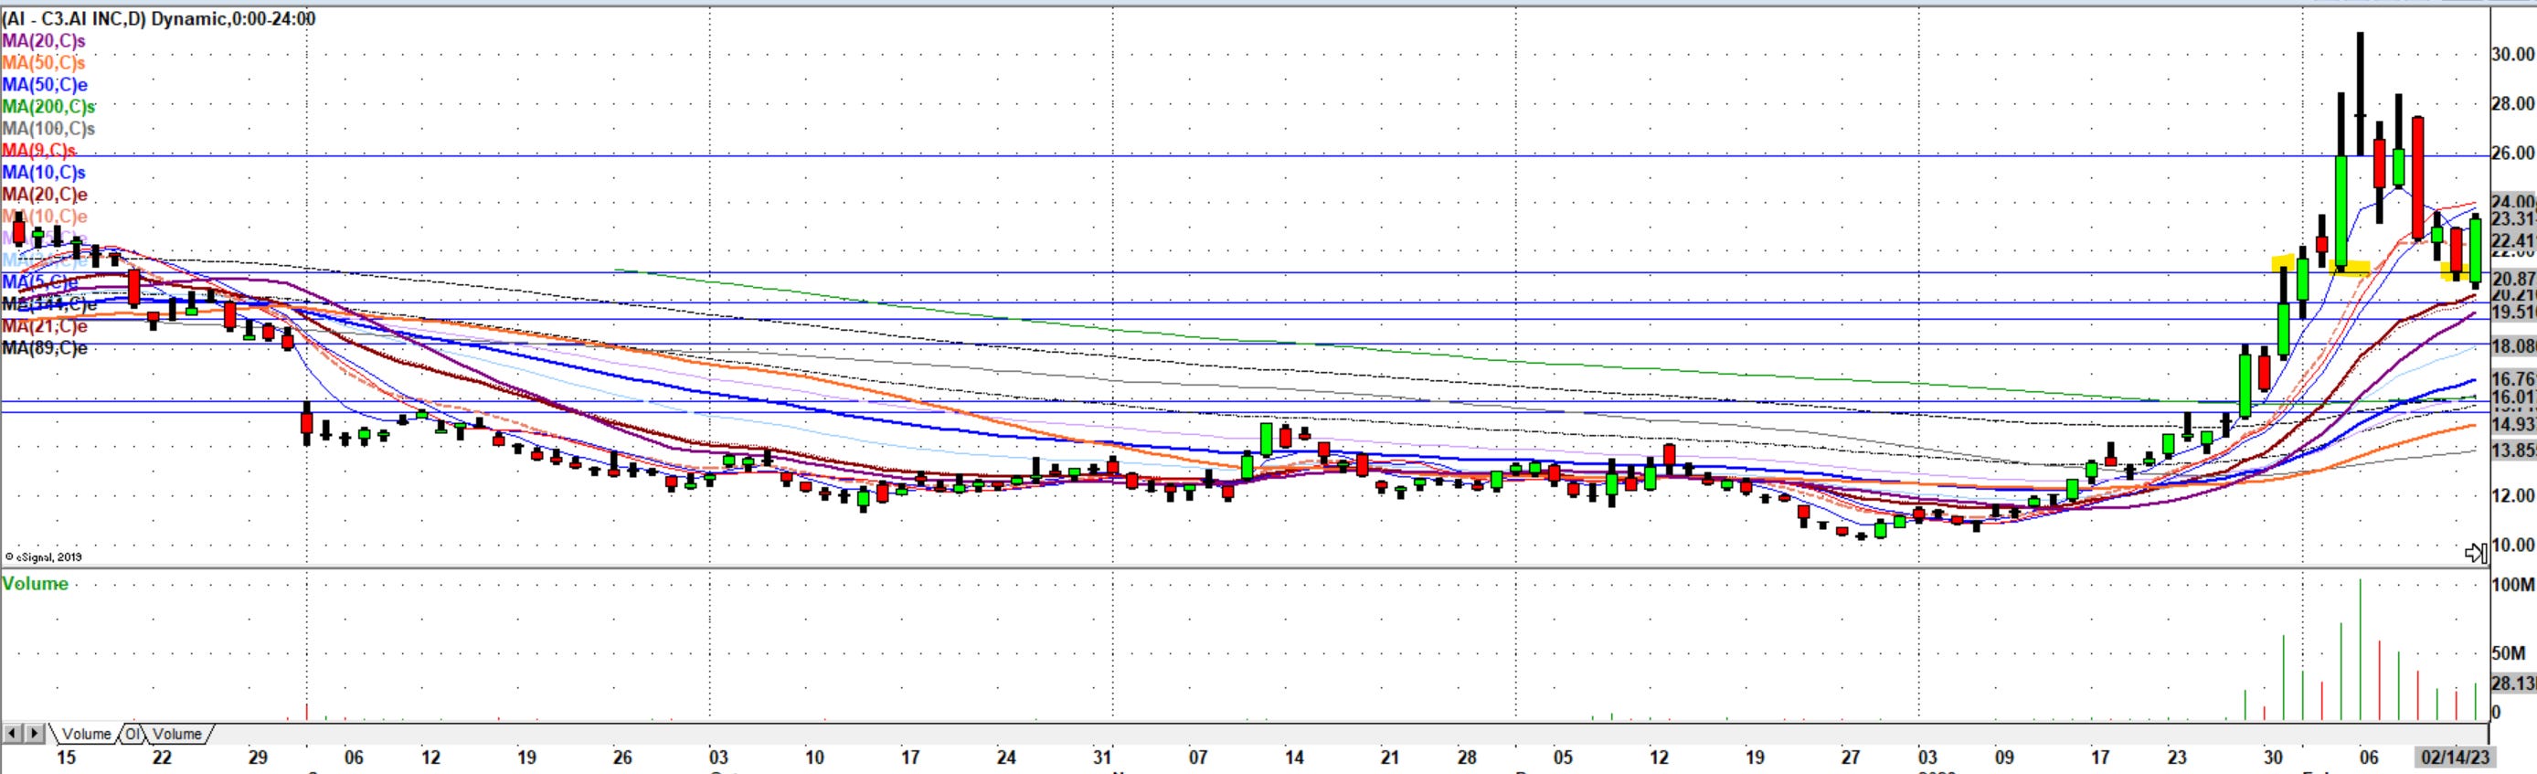Click the 50M volume axis label

point(2509,654)
